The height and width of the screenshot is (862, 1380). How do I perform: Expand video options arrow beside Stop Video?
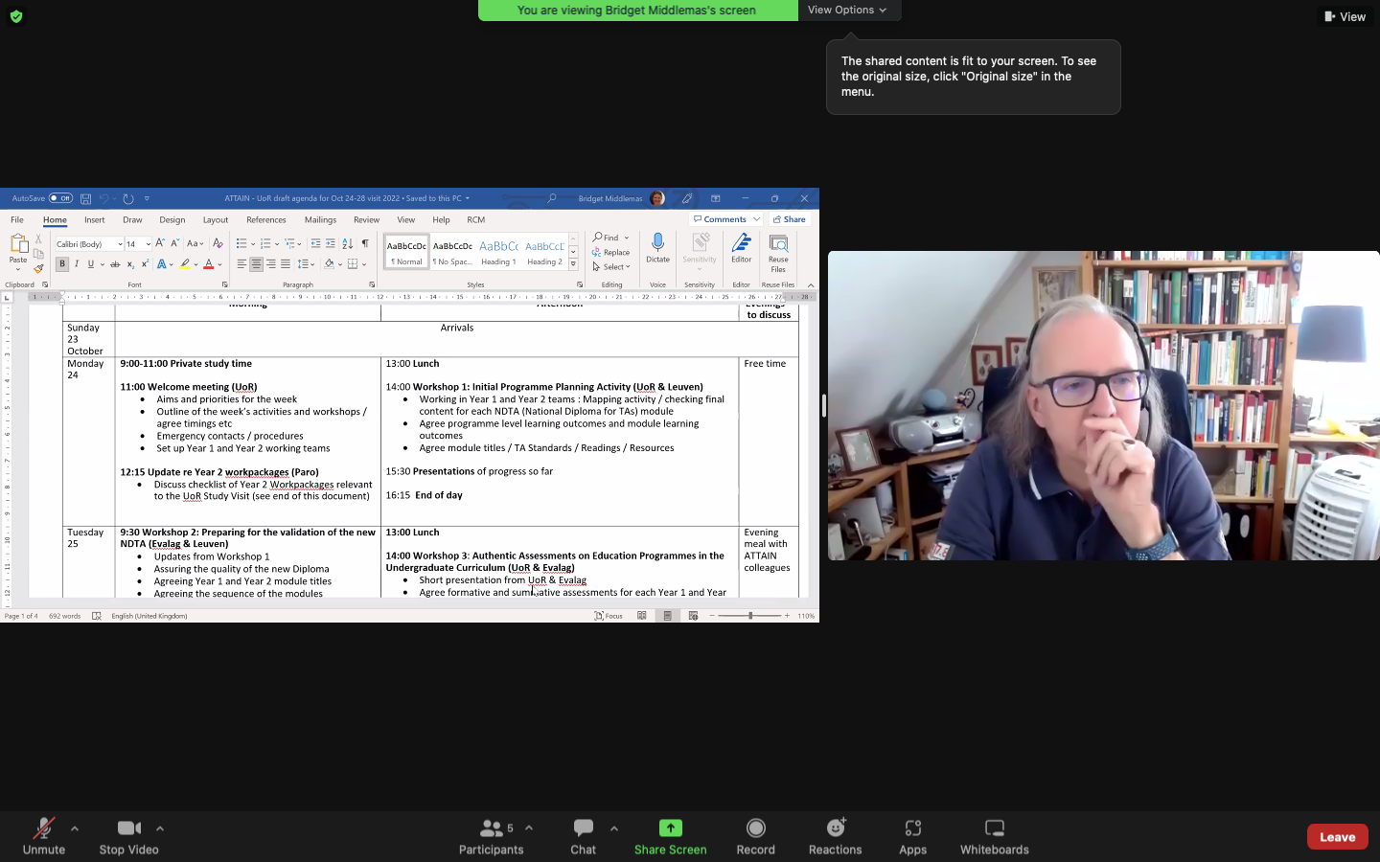coord(160,828)
